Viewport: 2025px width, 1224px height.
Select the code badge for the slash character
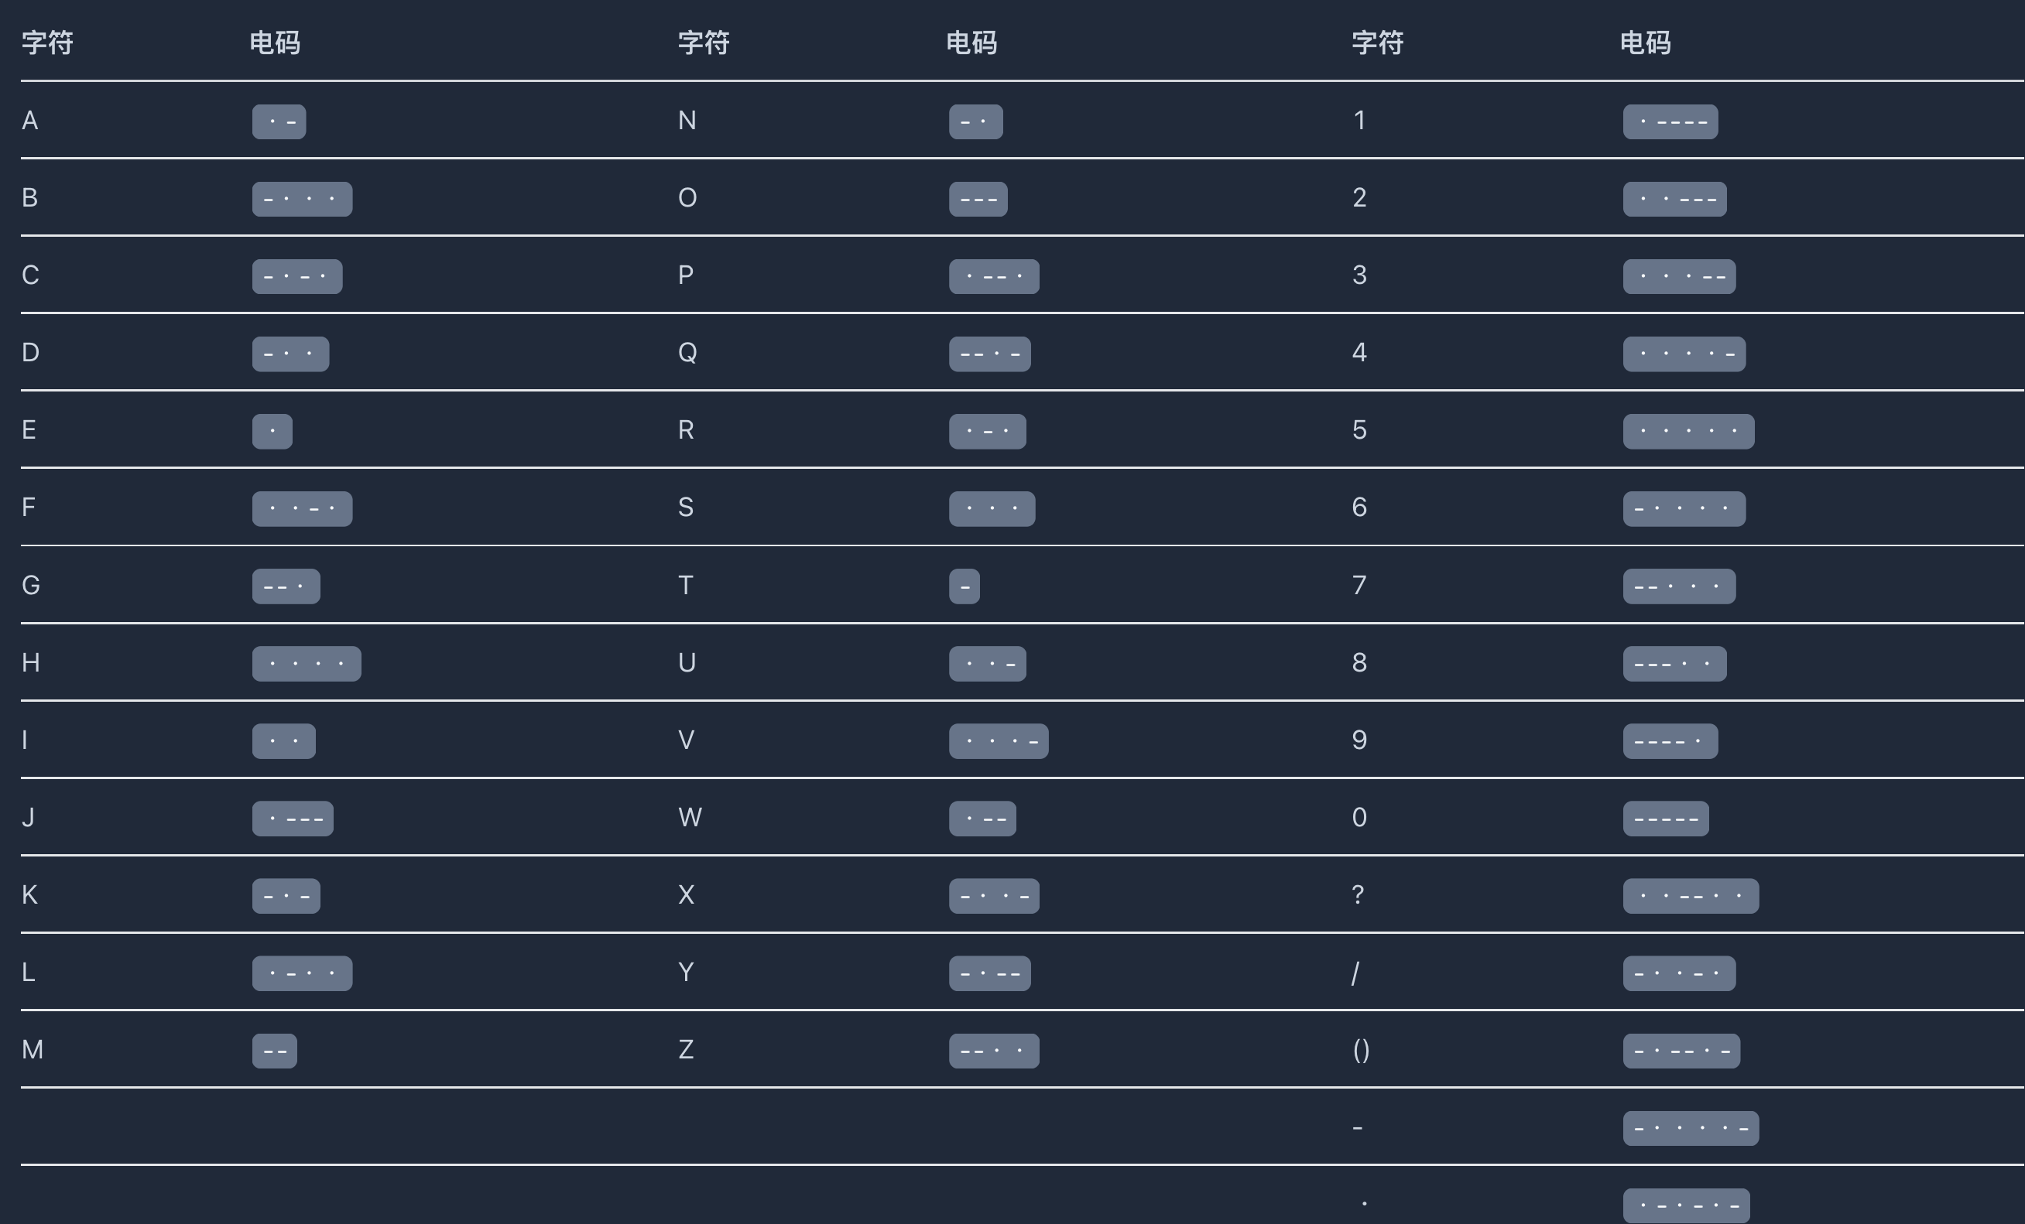tap(1679, 973)
